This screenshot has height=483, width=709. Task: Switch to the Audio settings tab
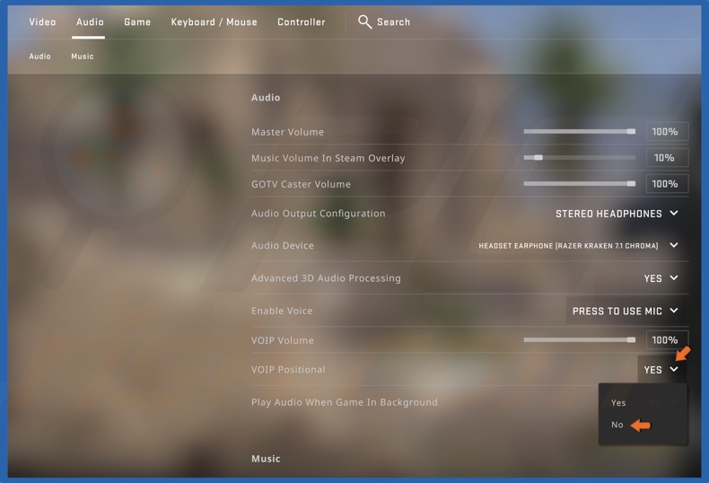[x=90, y=22]
